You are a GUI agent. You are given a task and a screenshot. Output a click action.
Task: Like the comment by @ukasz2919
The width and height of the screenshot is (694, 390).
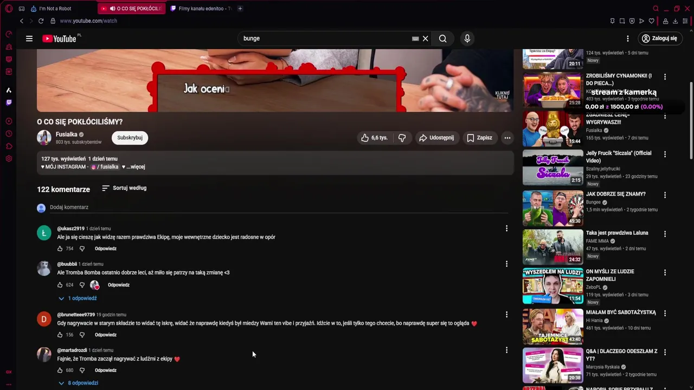pyautogui.click(x=60, y=249)
